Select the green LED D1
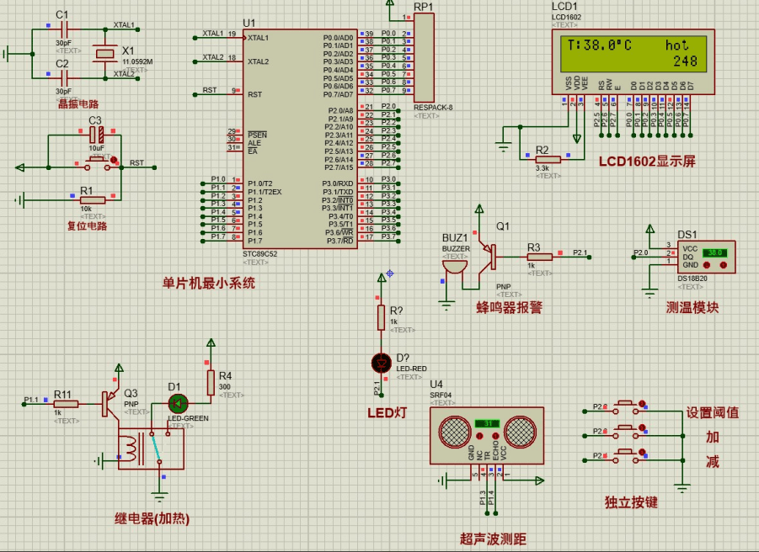Viewport: 759px width, 552px height. click(179, 403)
